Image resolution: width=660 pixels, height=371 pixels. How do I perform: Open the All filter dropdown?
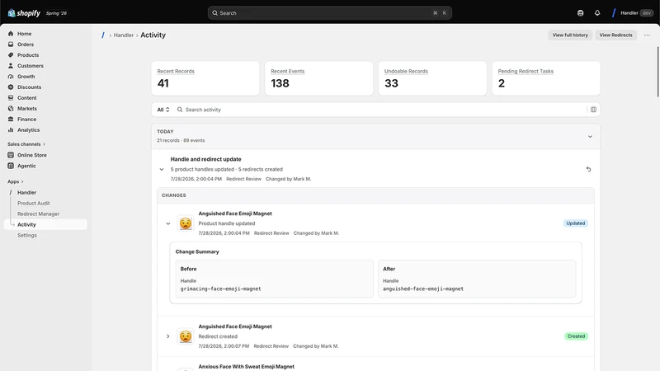pos(163,110)
